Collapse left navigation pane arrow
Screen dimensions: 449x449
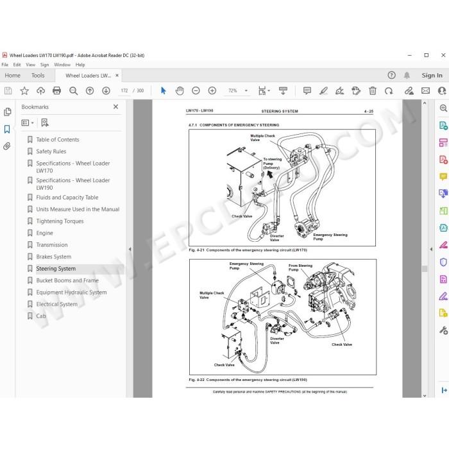130,249
